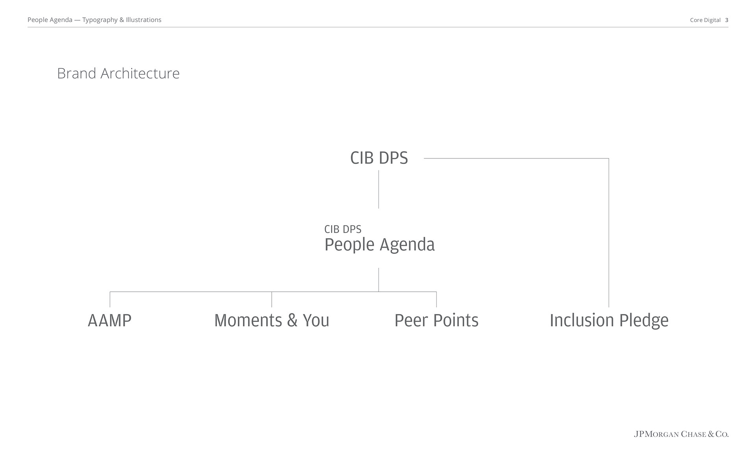
Task: Click the horizontal rule under the header
Action: [x=378, y=27]
